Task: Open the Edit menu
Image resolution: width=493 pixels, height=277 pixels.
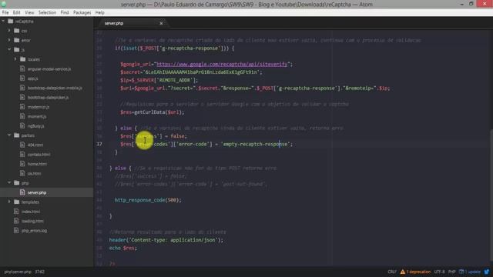Action: (x=17, y=12)
